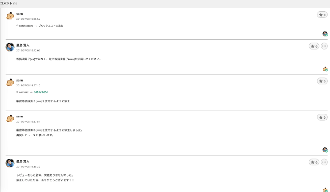Star 星島 賢人's comment about the strict equality operator
Screen dimensions: 330x192
pyautogui.click(x=314, y=46)
